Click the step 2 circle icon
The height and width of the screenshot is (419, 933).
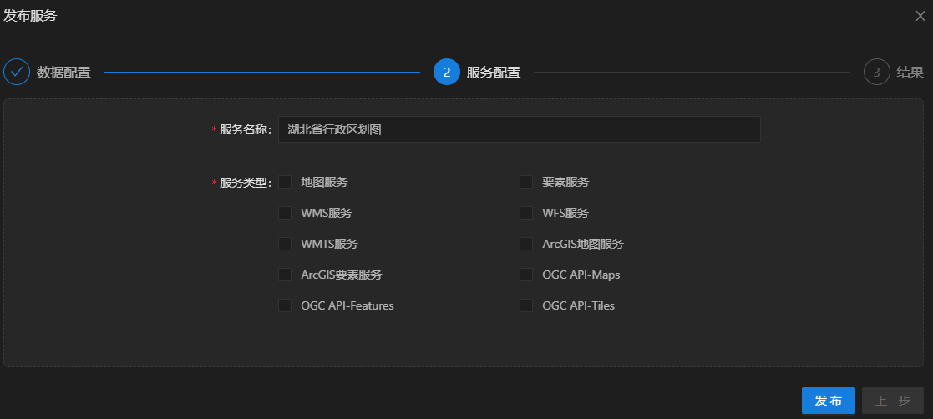click(x=447, y=72)
